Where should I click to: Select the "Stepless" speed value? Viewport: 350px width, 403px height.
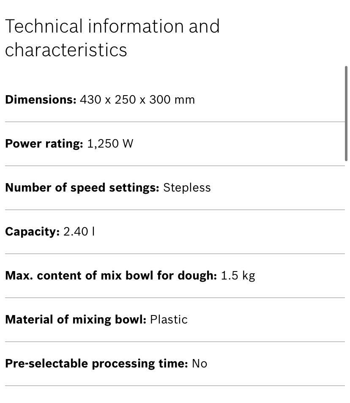coord(187,188)
